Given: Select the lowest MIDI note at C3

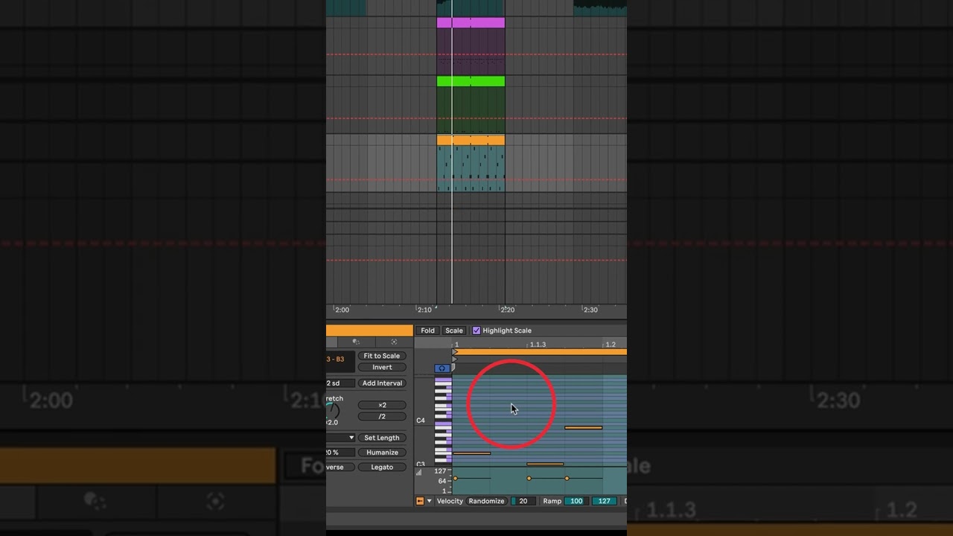Looking at the screenshot, I should tap(545, 464).
